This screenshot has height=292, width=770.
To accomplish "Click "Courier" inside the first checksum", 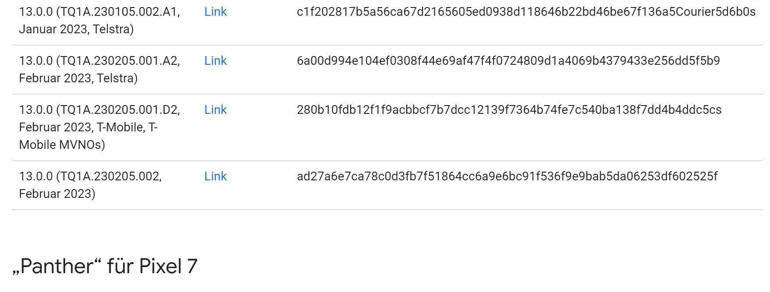I will [699, 12].
